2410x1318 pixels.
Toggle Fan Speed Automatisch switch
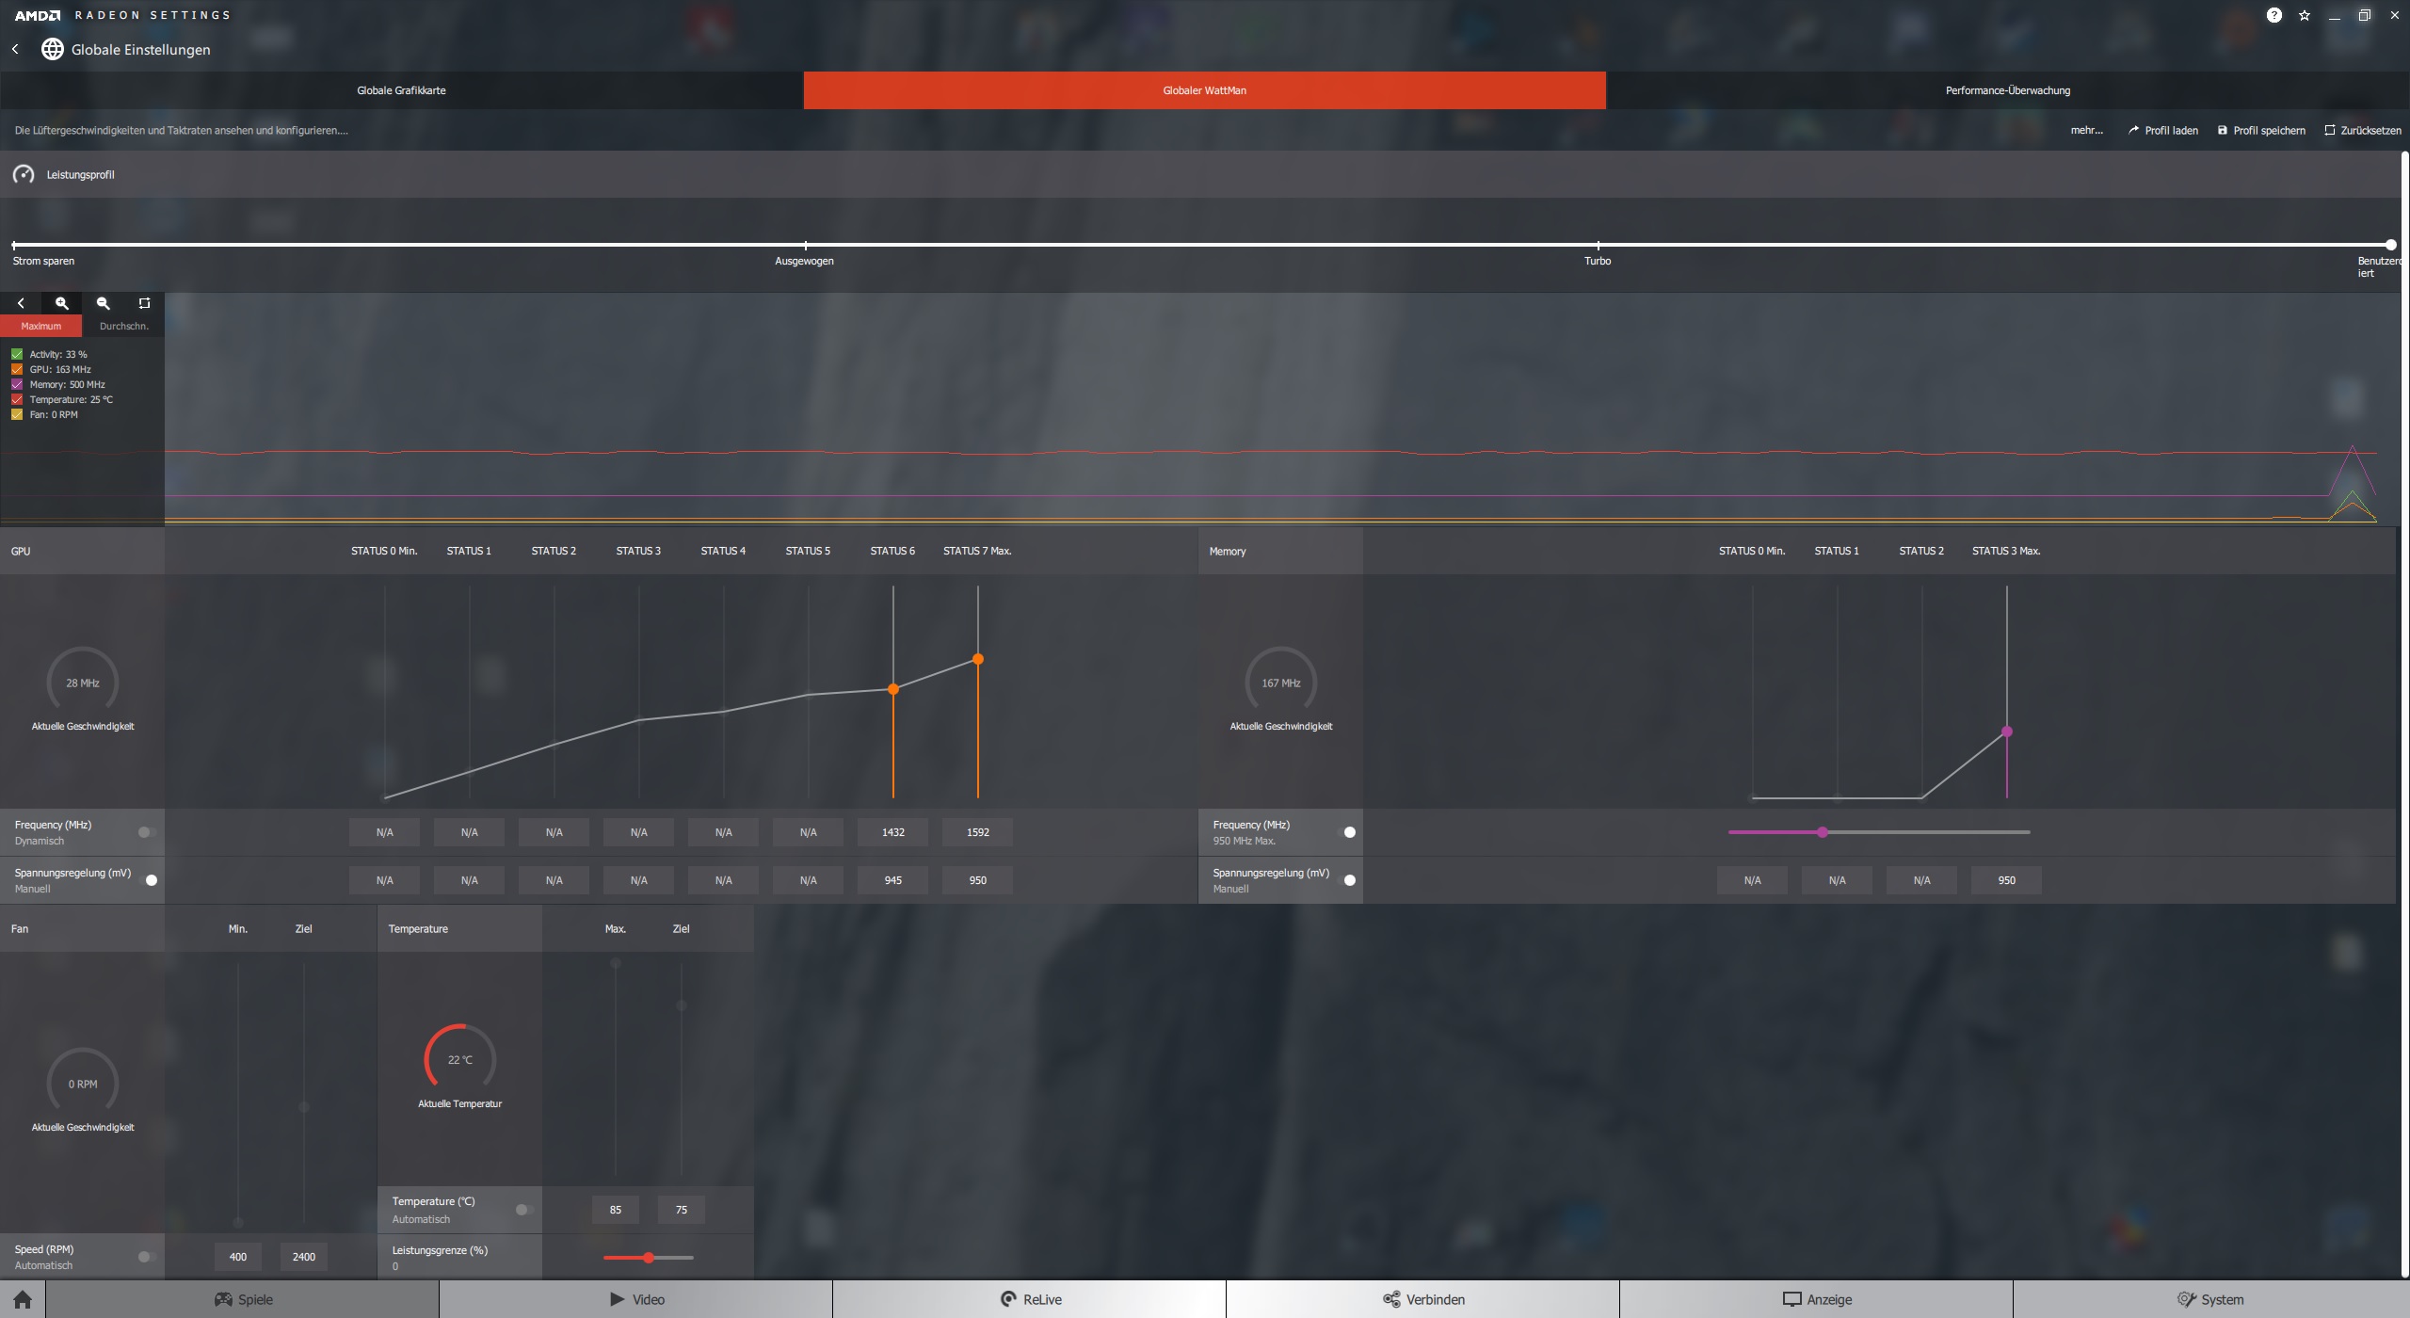point(147,1257)
